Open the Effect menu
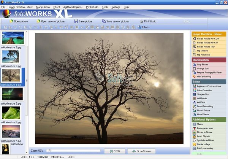Screen dimensions: 228x159 56,7
